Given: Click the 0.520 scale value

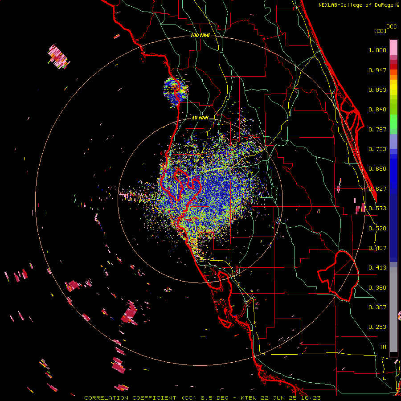Looking at the screenshot, I should click(377, 229).
